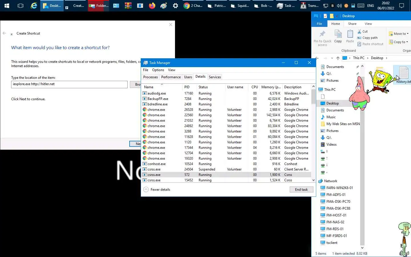Select the history.txt file icon

(x=403, y=75)
